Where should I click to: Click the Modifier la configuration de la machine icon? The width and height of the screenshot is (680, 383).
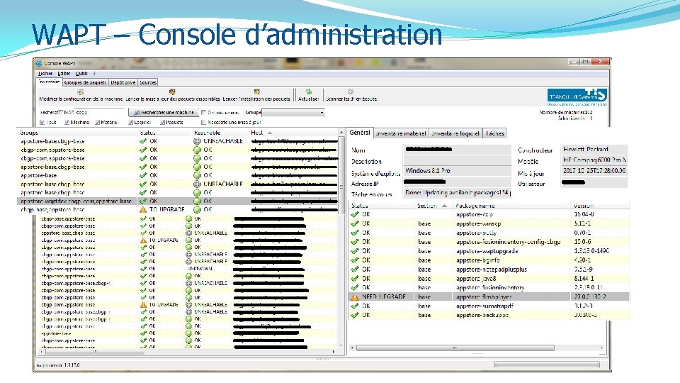(80, 92)
